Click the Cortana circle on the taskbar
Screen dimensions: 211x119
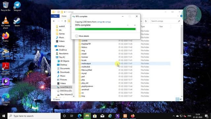point(64,116)
